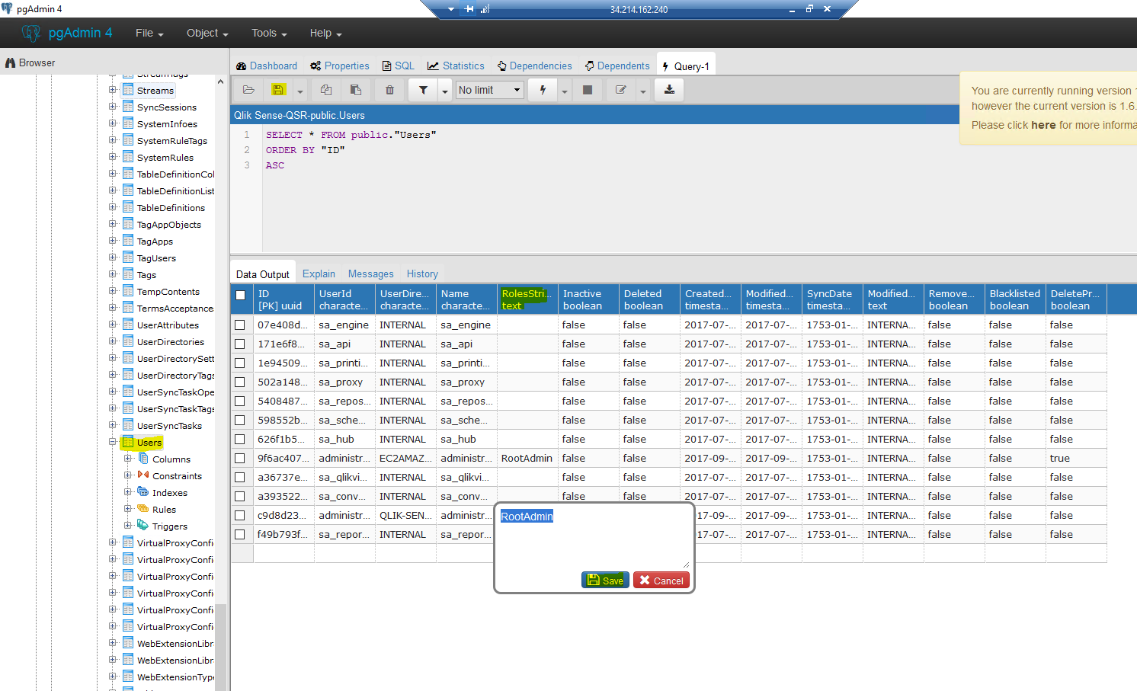The height and width of the screenshot is (691, 1137).
Task: Expand the Columns node under Users
Action: [128, 459]
